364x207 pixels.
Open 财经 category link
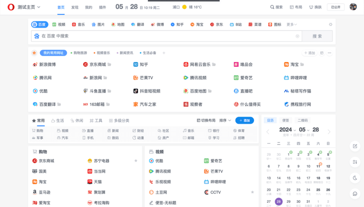(x=138, y=131)
